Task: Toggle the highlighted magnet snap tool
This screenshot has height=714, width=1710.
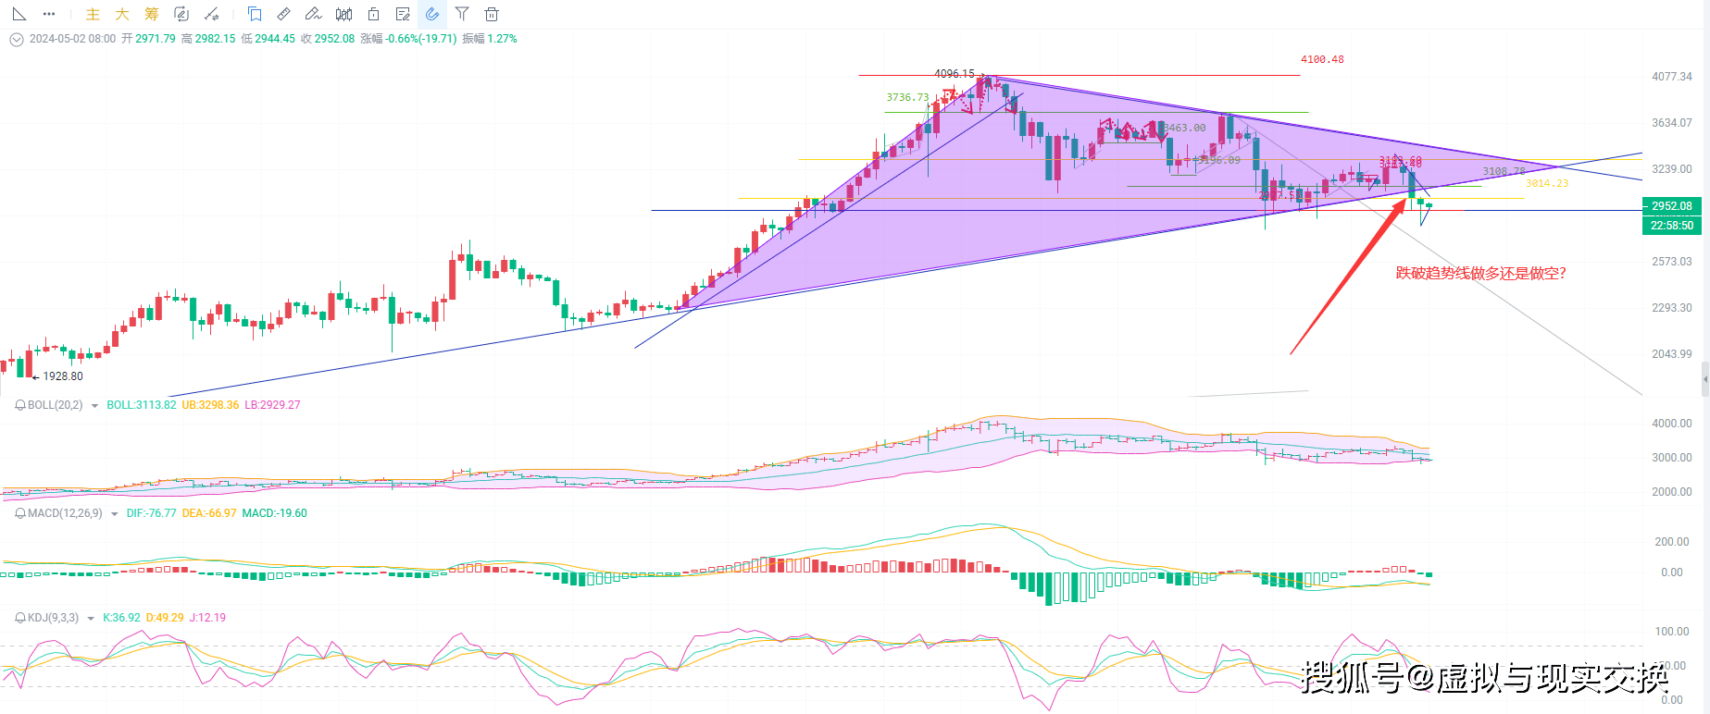Action: click(x=432, y=14)
